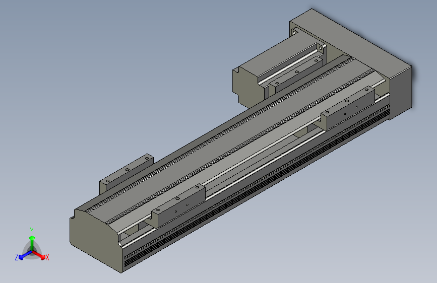Click the red X axis arrow

pos(39,255)
